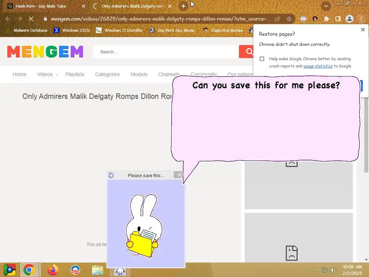The height and width of the screenshot is (277, 369).
Task: Open the network tray icon
Action: [x=325, y=270]
